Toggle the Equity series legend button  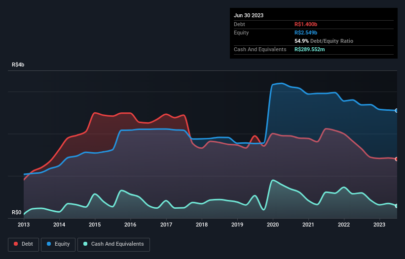(x=58, y=244)
